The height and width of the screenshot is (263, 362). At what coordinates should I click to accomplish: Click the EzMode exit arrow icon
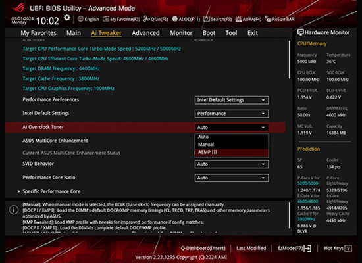pos(307,249)
